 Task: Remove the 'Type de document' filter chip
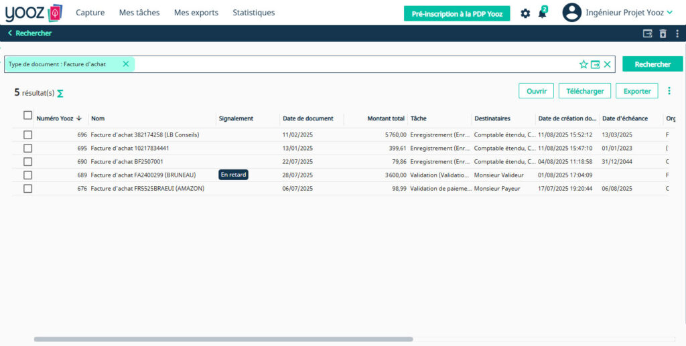(x=125, y=64)
